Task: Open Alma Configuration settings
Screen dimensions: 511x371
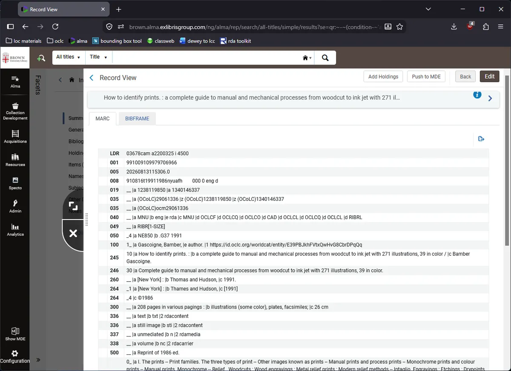Action: tap(15, 357)
